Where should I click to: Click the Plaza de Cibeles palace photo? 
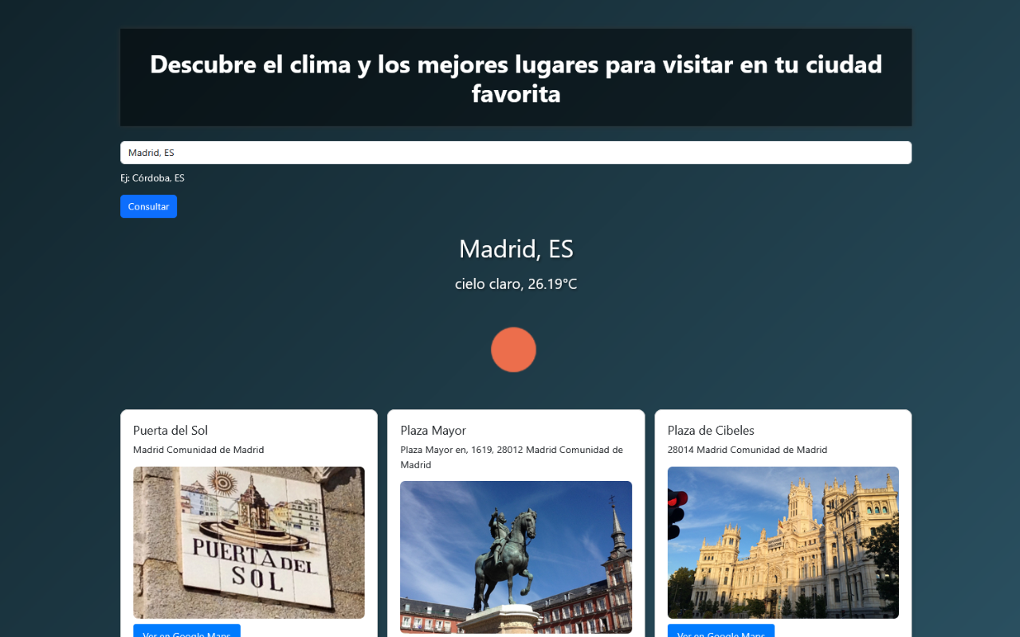pyautogui.click(x=783, y=542)
